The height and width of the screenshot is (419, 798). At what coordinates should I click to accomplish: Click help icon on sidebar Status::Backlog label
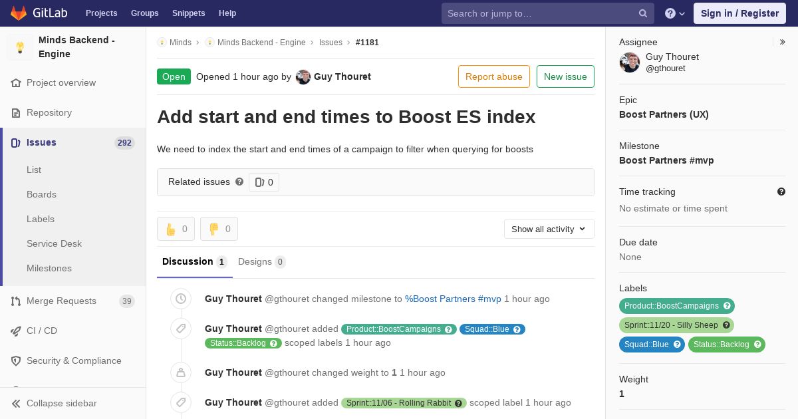coord(757,345)
